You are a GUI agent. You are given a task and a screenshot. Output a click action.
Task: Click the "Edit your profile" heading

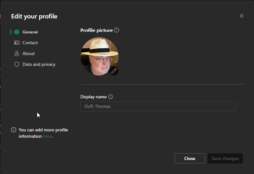[34, 16]
